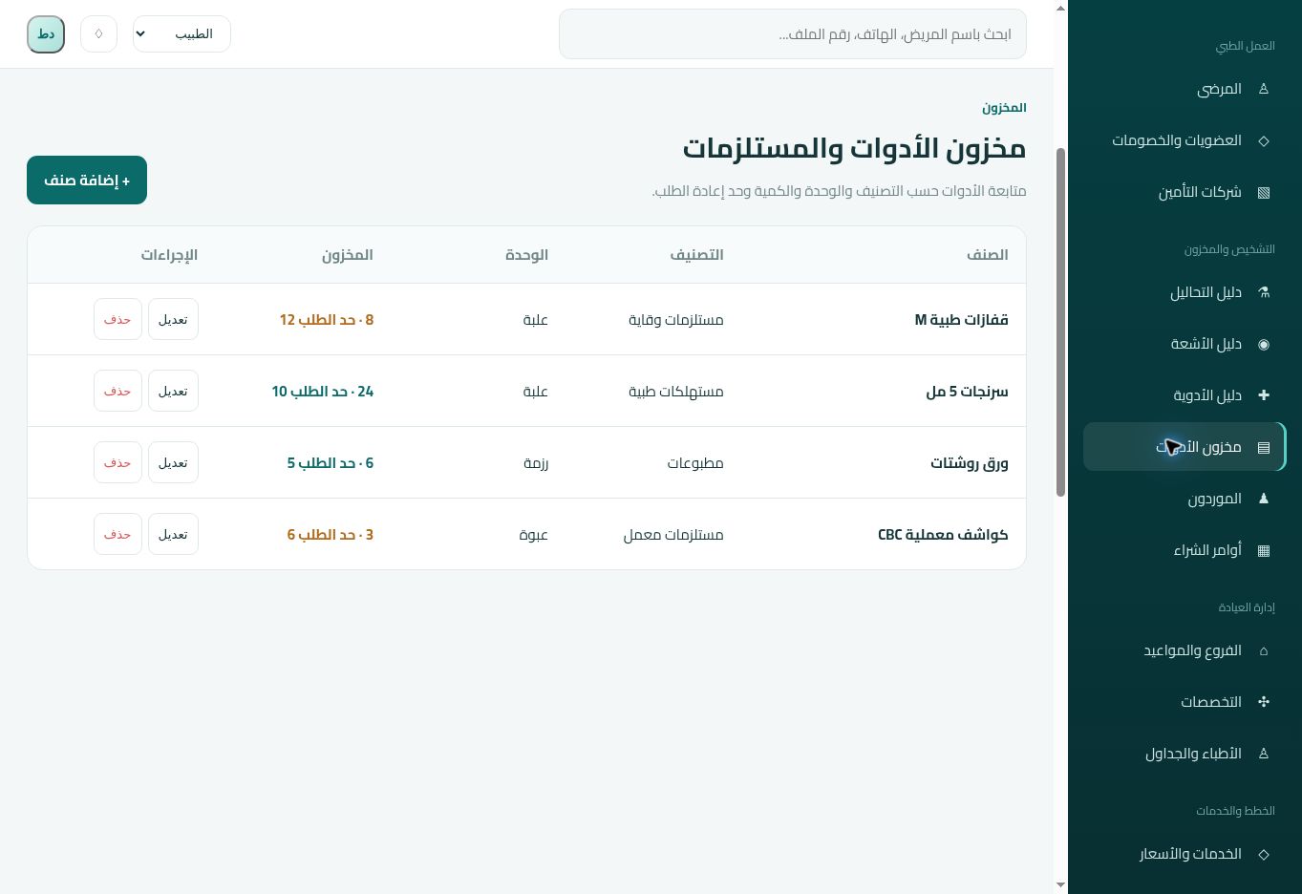1302x894 pixels.
Task: Click the رزمة unit cell
Action: pos(536,463)
